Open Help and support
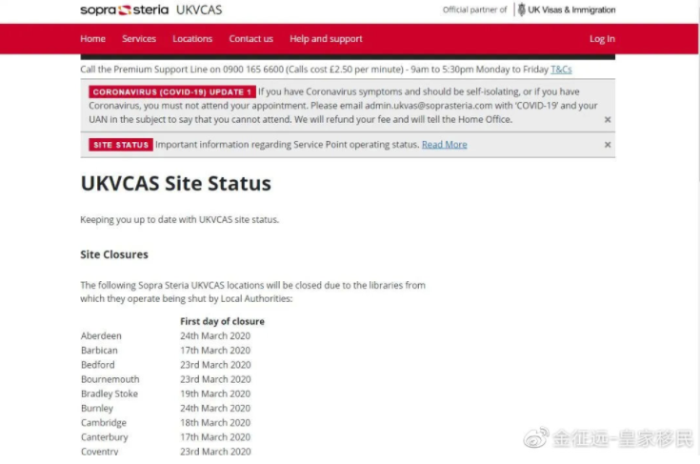700x464 pixels. click(326, 39)
